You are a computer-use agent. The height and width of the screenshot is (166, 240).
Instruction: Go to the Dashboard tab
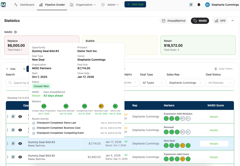24,5
